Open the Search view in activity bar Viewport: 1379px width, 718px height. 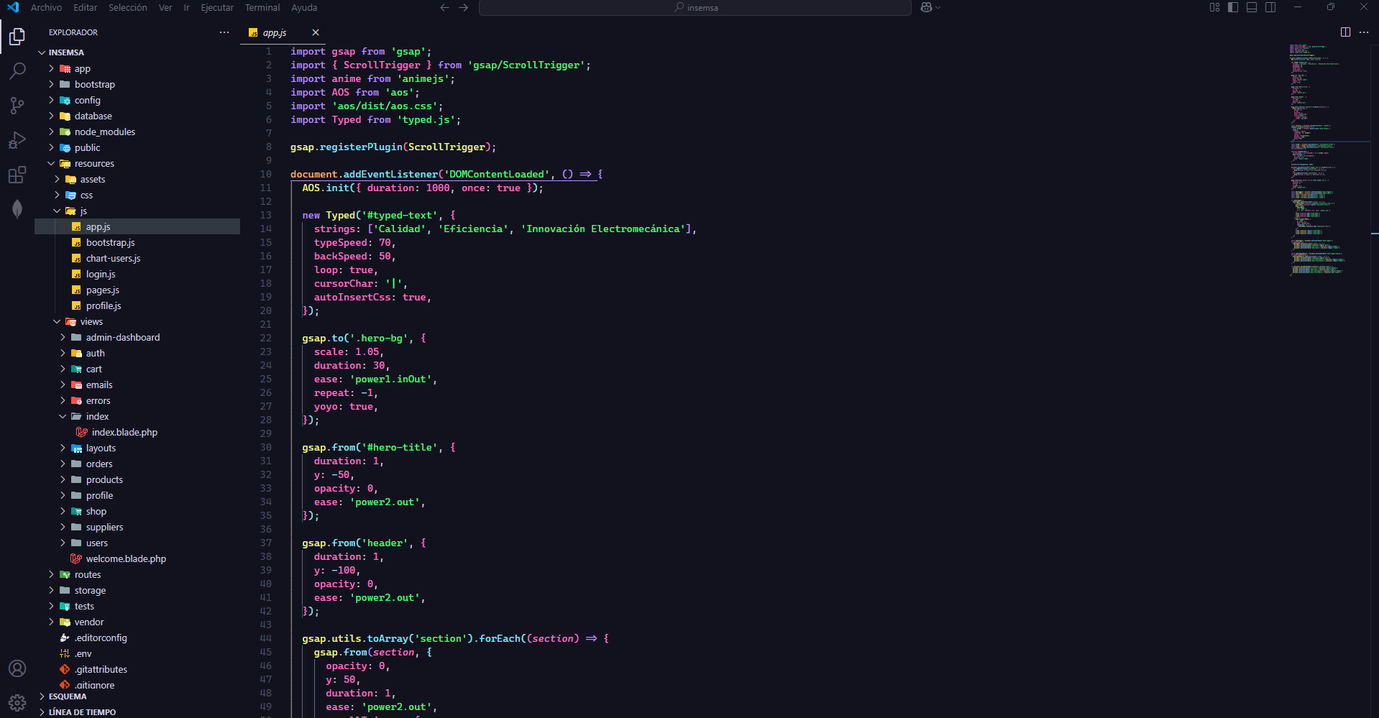click(x=17, y=70)
